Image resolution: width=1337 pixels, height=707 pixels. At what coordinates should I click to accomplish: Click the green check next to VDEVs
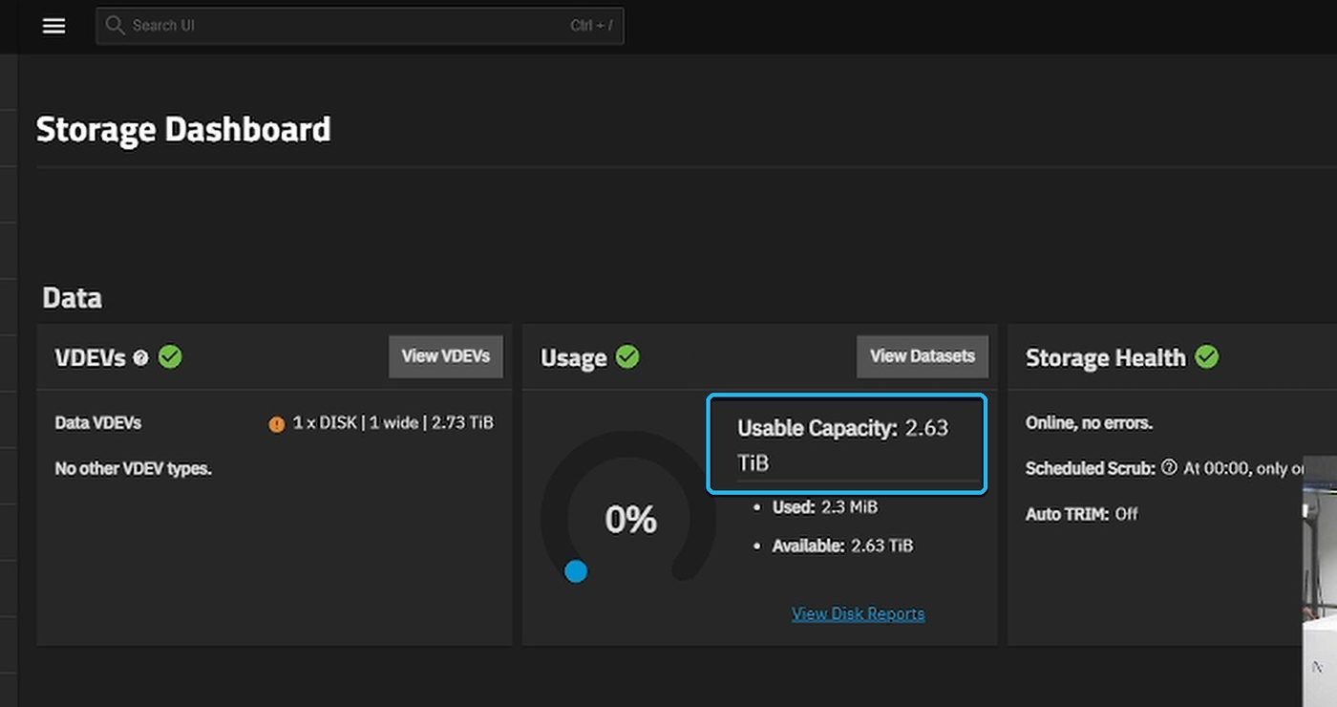[x=170, y=357]
